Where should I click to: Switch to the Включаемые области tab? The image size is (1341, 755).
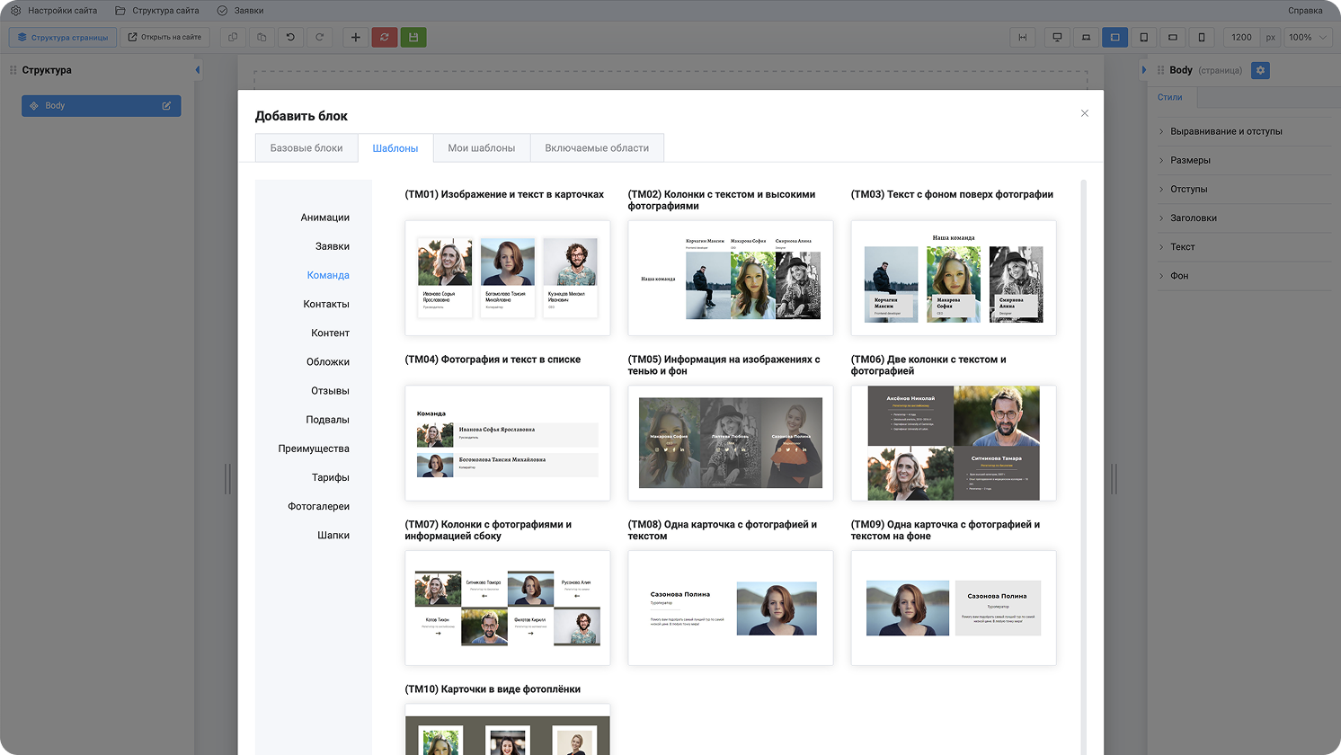click(x=597, y=148)
